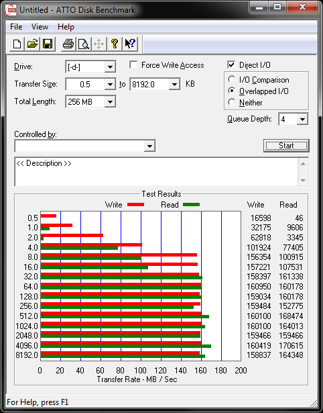Click the yellow question mark About icon
The image size is (323, 413).
click(x=115, y=44)
